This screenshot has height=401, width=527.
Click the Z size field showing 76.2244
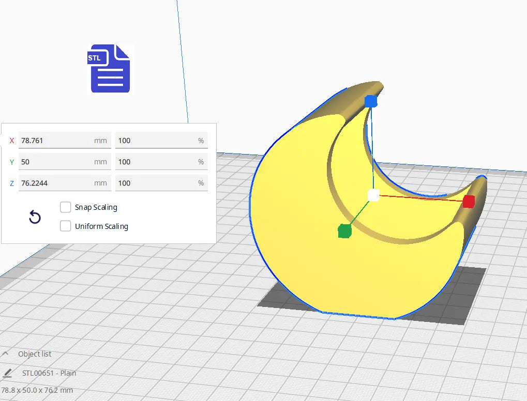[54, 183]
